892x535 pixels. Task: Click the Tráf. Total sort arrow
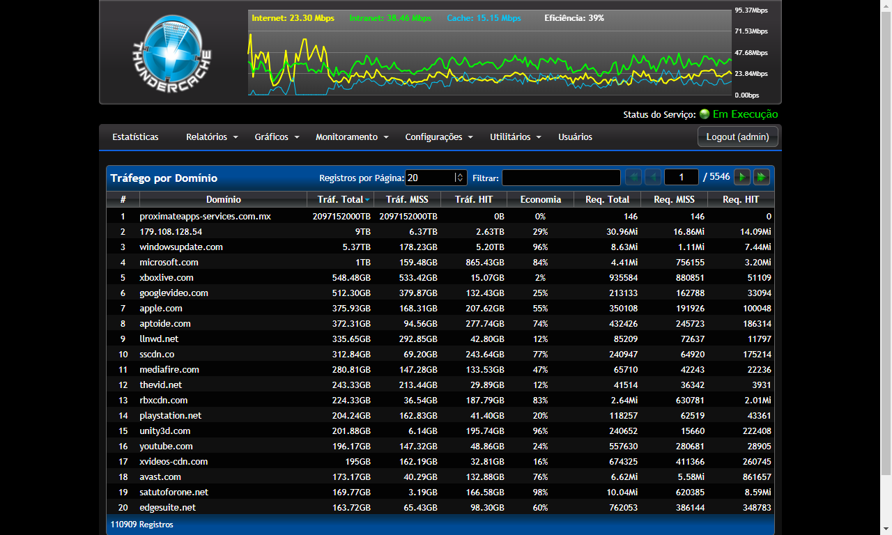(x=367, y=200)
